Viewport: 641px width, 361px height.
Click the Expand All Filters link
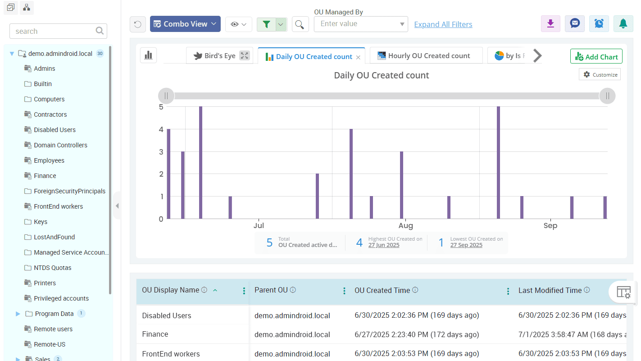click(443, 24)
